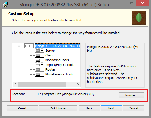This screenshot has width=151, height=118.
Task: Open the Miscellaneous Tools feature drive icon
Action: (x=39, y=74)
